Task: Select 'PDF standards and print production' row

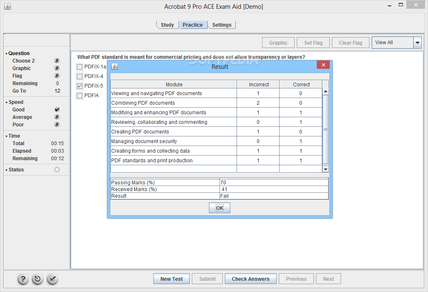Action: click(x=217, y=161)
